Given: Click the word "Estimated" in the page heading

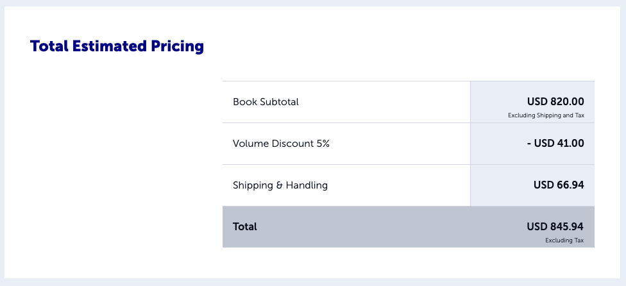Looking at the screenshot, I should tap(109, 46).
